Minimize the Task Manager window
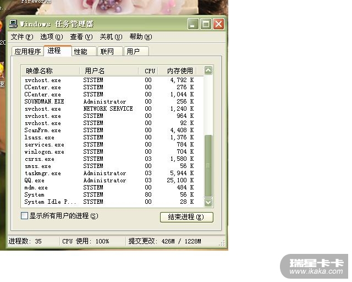The width and height of the screenshot is (352, 282). [193, 24]
